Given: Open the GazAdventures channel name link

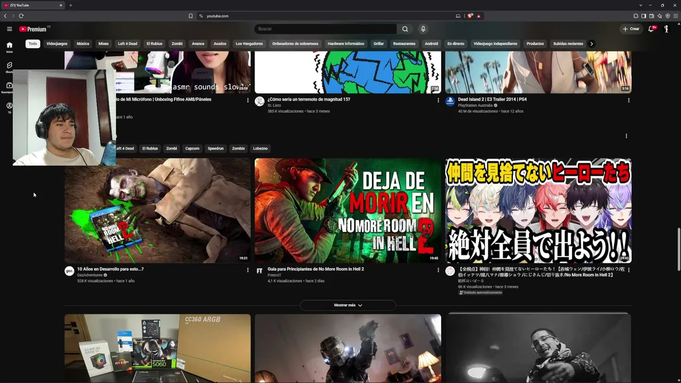Looking at the screenshot, I should click(x=90, y=275).
